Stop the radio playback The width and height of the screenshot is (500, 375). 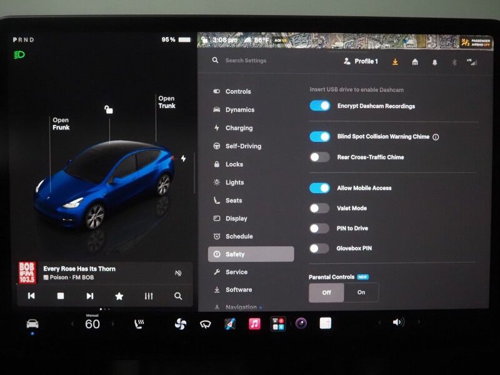click(61, 296)
